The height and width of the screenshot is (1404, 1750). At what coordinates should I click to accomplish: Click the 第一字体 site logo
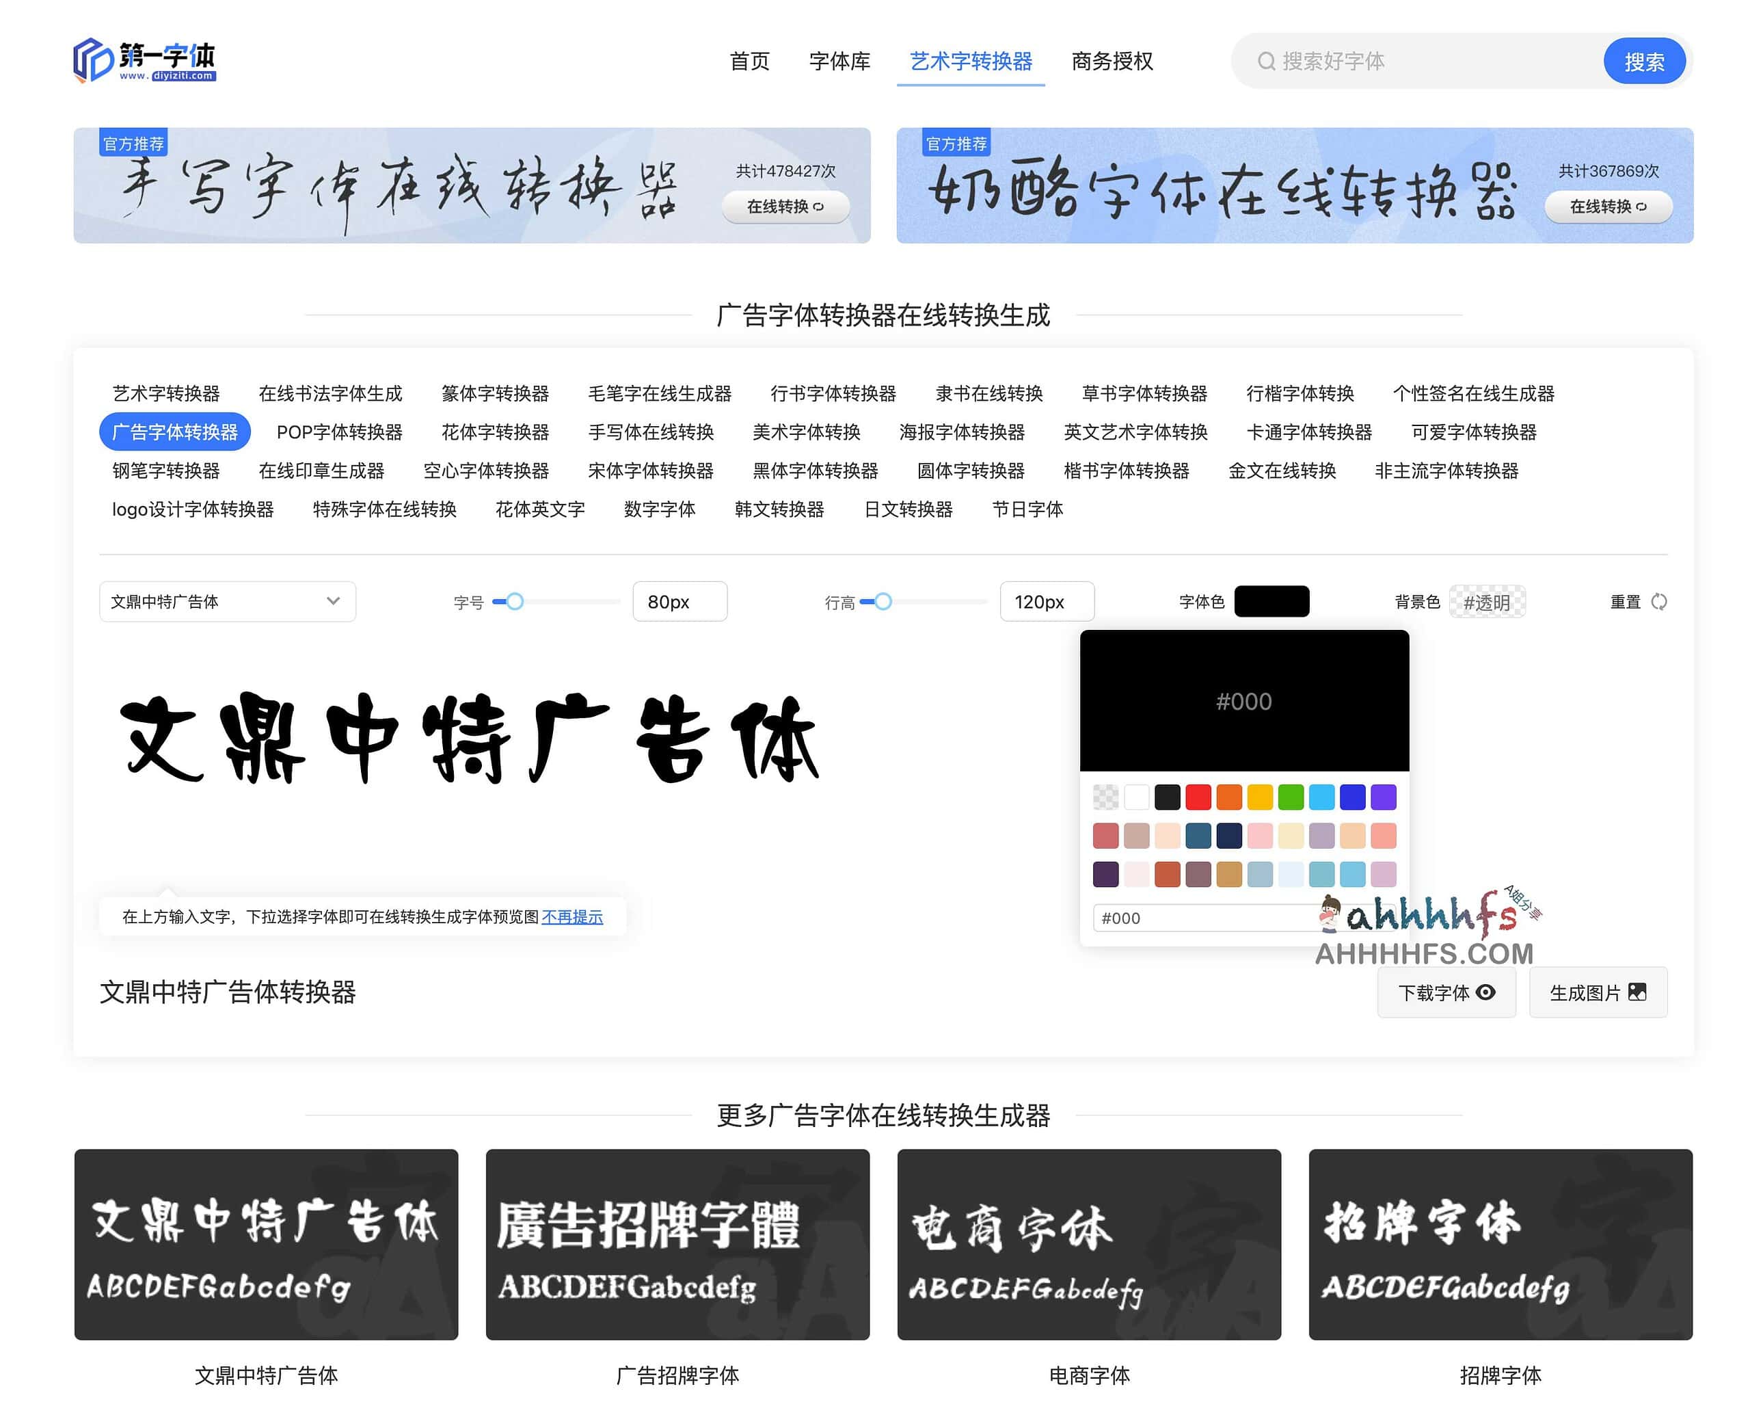tap(144, 60)
